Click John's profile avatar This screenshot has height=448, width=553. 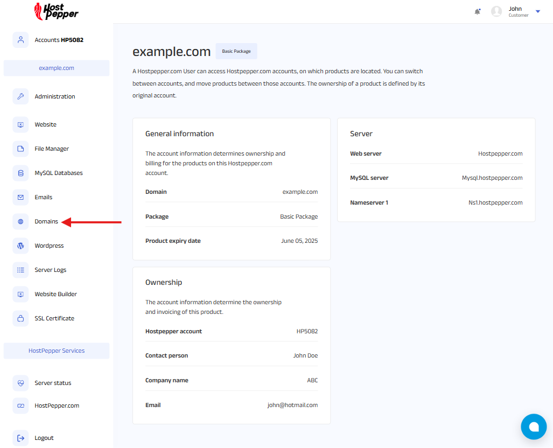pos(496,11)
